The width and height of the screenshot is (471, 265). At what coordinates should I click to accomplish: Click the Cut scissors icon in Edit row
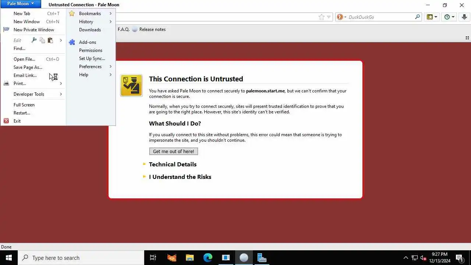point(34,40)
